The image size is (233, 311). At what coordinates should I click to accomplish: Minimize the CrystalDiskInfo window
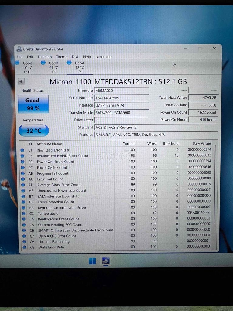pyautogui.click(x=186, y=49)
